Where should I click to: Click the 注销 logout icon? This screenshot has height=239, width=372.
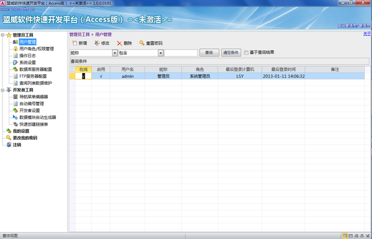tap(9, 144)
